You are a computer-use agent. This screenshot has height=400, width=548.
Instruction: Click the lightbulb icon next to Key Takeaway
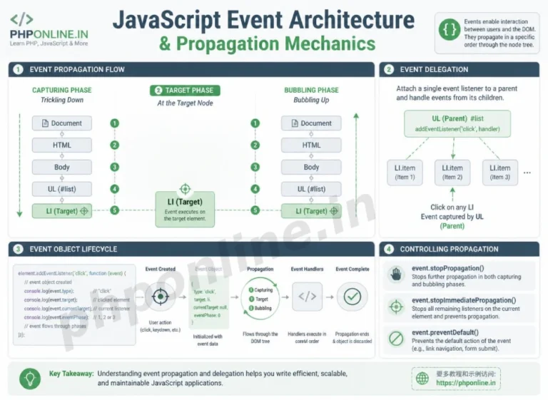click(x=30, y=379)
